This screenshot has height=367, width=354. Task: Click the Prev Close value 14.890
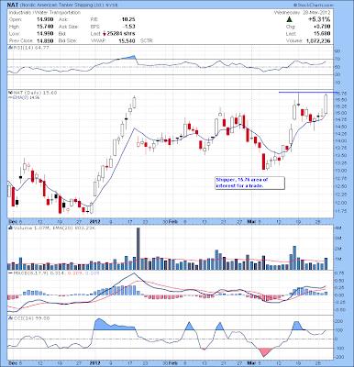coord(45,40)
